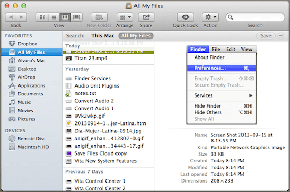The height and width of the screenshot is (192, 290).
Task: Select Cover Flow view icon
Action: tap(76, 17)
